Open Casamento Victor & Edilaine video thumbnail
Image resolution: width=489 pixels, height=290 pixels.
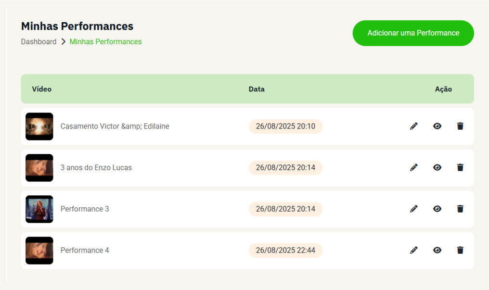[x=39, y=126]
